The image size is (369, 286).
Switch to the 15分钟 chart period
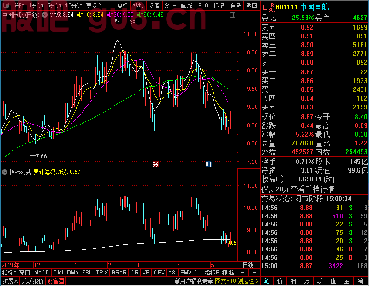pos(73,6)
